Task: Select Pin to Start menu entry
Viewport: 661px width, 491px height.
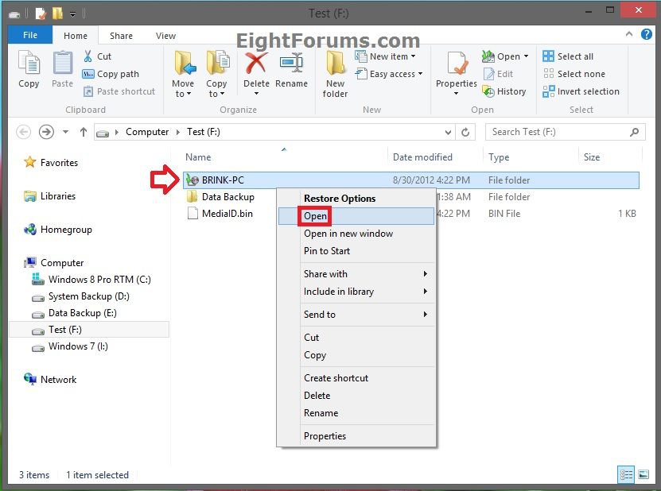Action: [x=356, y=251]
